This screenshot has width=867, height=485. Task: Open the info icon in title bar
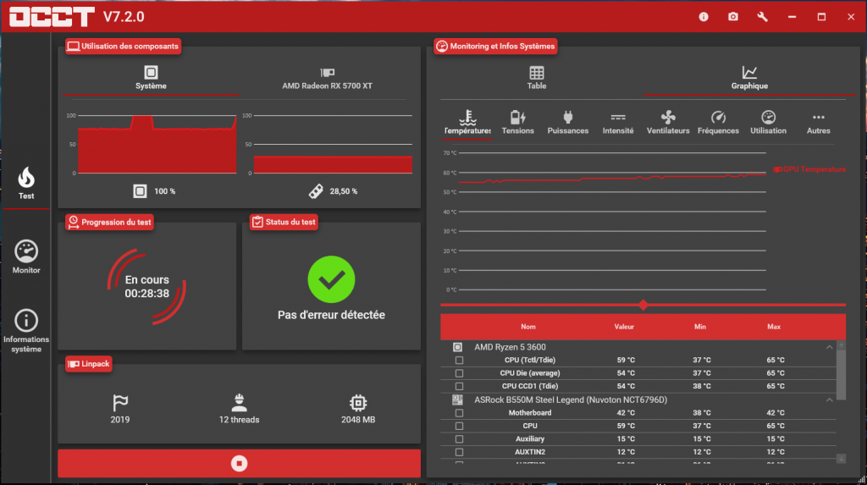point(704,17)
